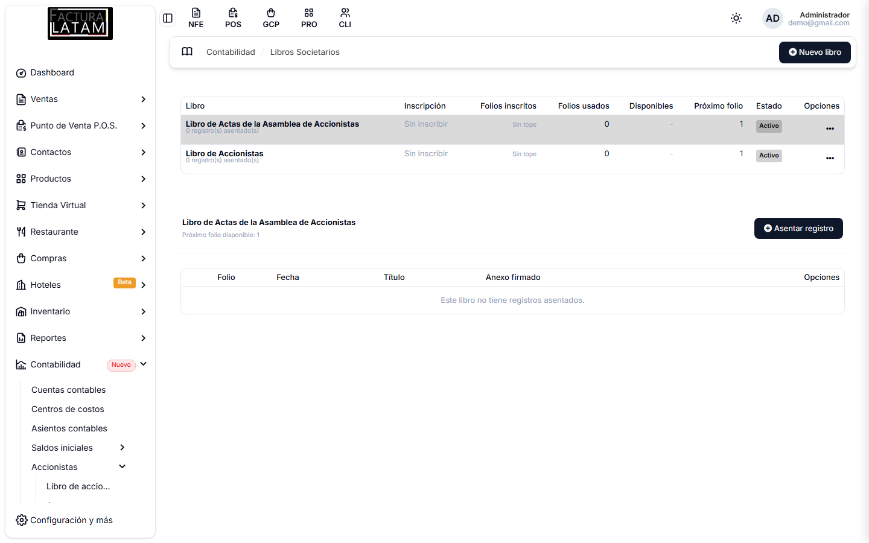Open the POS shortcut icon
Viewport: 869px width, 543px height.
[x=233, y=18]
